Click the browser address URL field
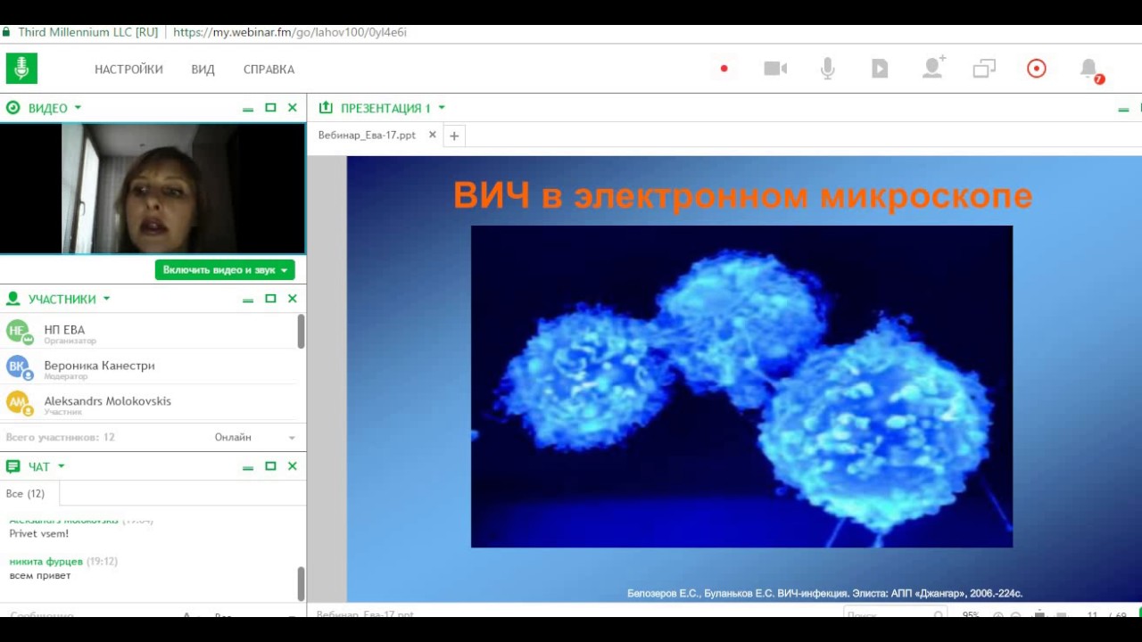This screenshot has width=1142, height=642. click(x=290, y=32)
